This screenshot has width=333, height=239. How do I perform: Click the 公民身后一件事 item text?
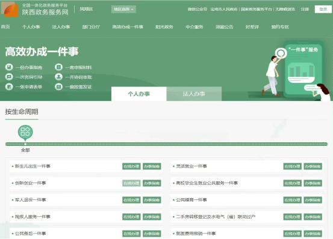pyautogui.click(x=30, y=234)
